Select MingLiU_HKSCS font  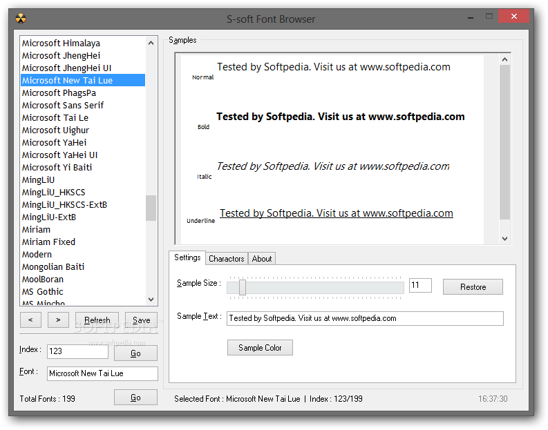(83, 193)
